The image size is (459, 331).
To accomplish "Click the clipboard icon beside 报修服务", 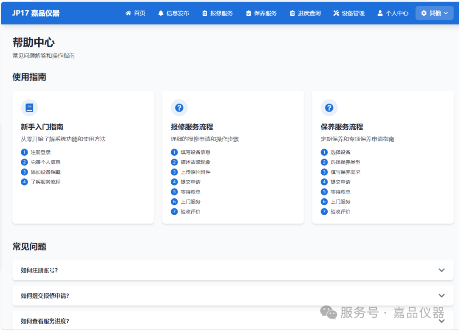I will (x=204, y=13).
